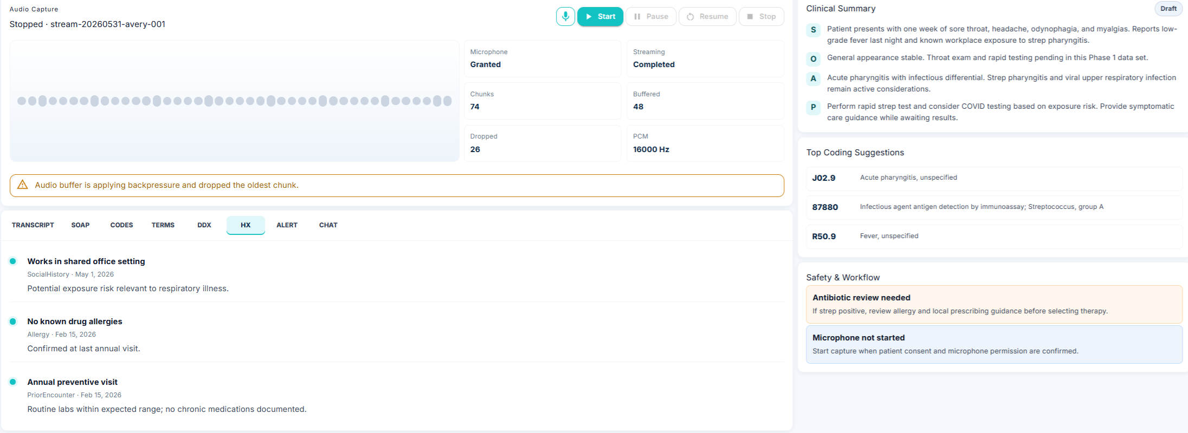Click the Buffered 48 stat card
The image size is (1188, 433).
click(706, 101)
